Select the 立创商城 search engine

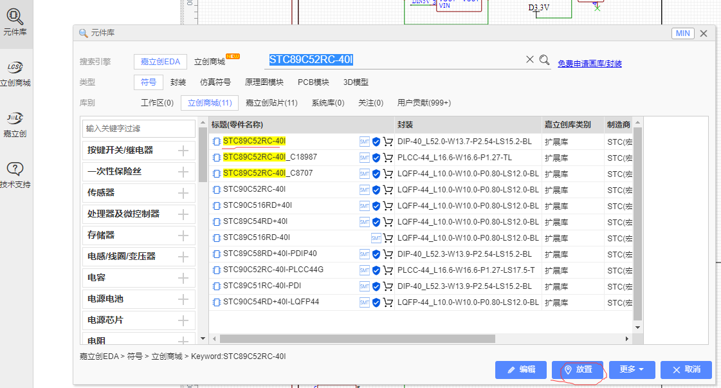coord(210,62)
